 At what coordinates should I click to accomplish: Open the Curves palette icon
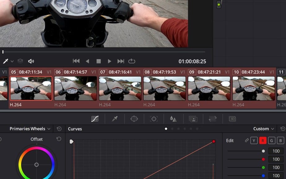(95, 119)
